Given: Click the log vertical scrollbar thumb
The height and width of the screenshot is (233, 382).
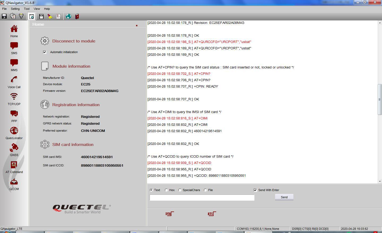Looking at the screenshot, I should [380, 99].
